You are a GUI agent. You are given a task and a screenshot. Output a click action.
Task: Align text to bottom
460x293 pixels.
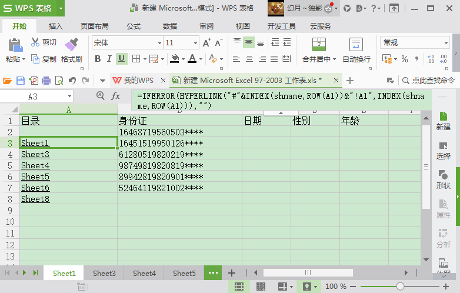point(261,42)
